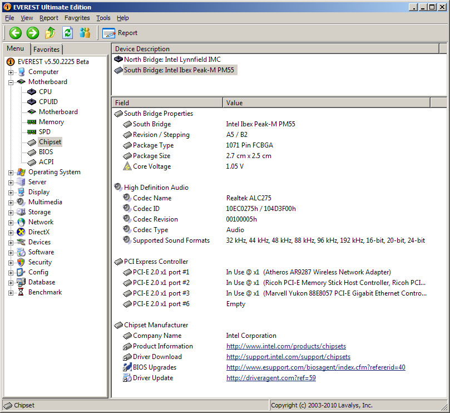Click the Storage drive icon
This screenshot has width=450, height=413.
pos(21,212)
